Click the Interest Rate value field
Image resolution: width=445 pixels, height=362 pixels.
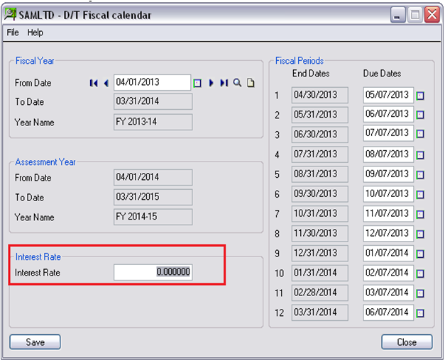(x=153, y=272)
